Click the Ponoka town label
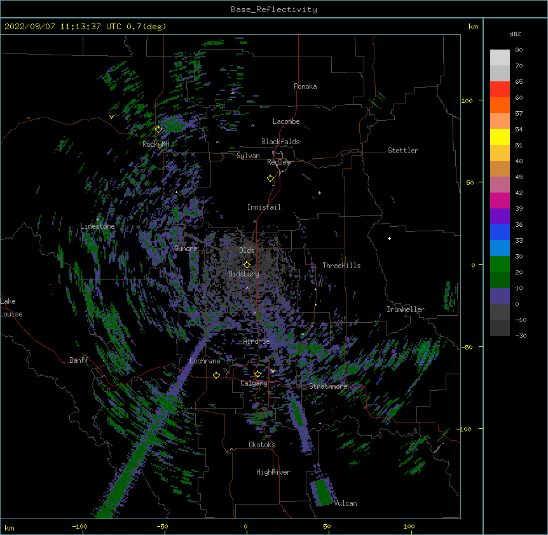The image size is (548, 535). tap(305, 86)
